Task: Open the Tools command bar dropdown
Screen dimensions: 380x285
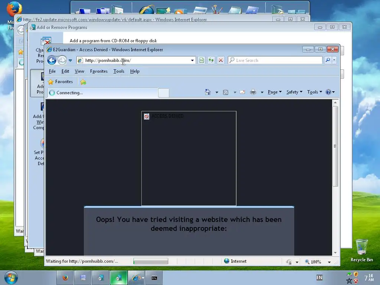Action: (315, 92)
